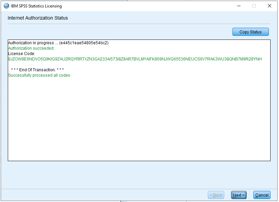Select the transaction ID e445c1eae54805e54bc2
The width and height of the screenshot is (279, 202).
coord(84,43)
